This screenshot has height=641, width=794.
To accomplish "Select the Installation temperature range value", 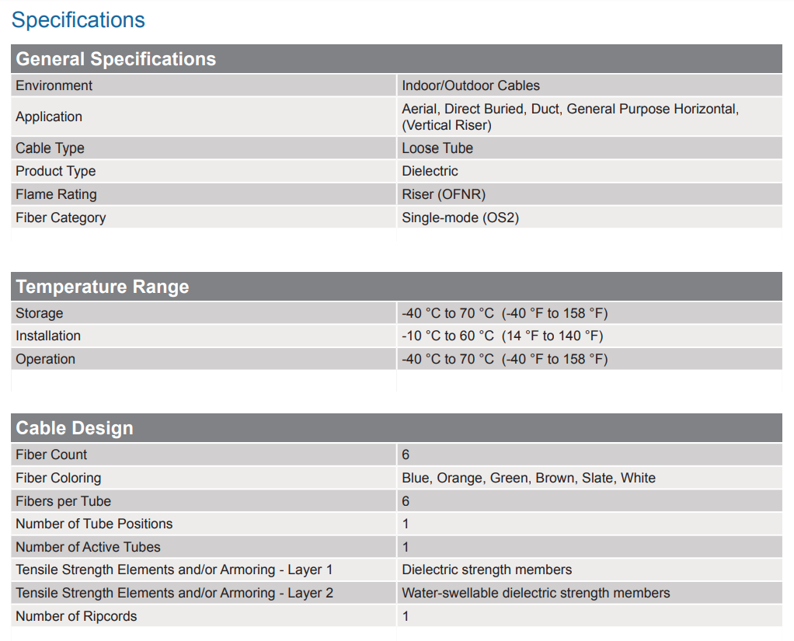I will click(x=503, y=336).
